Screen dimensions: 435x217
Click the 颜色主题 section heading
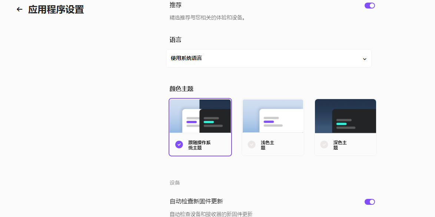[x=182, y=89]
